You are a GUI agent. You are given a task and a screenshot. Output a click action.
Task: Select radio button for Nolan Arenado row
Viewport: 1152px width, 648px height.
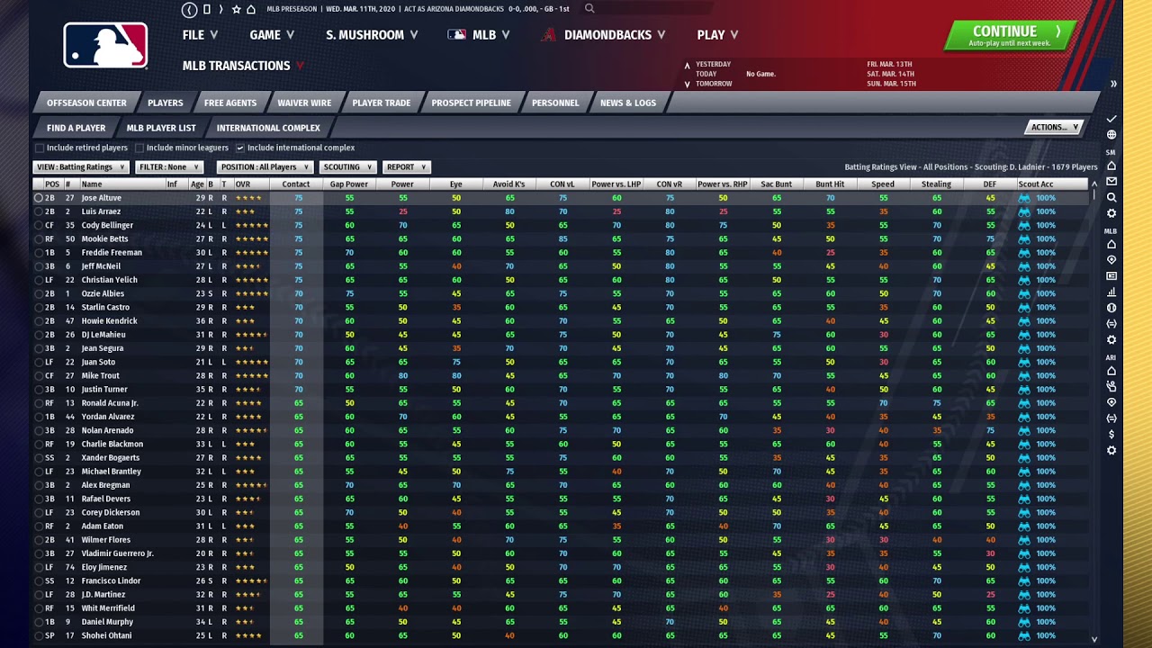[39, 431]
